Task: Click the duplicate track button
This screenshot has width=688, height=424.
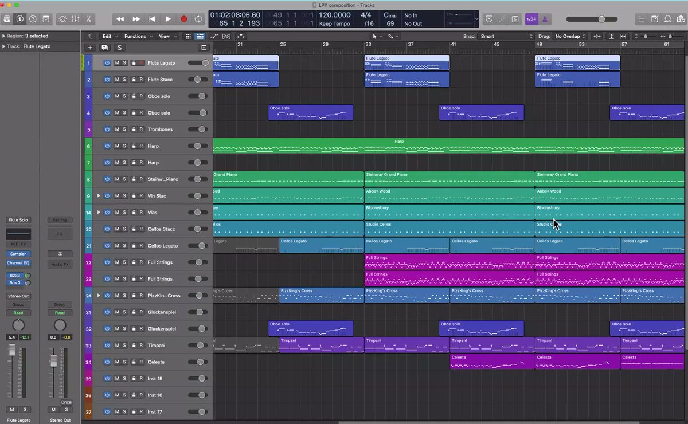Action: tap(104, 48)
